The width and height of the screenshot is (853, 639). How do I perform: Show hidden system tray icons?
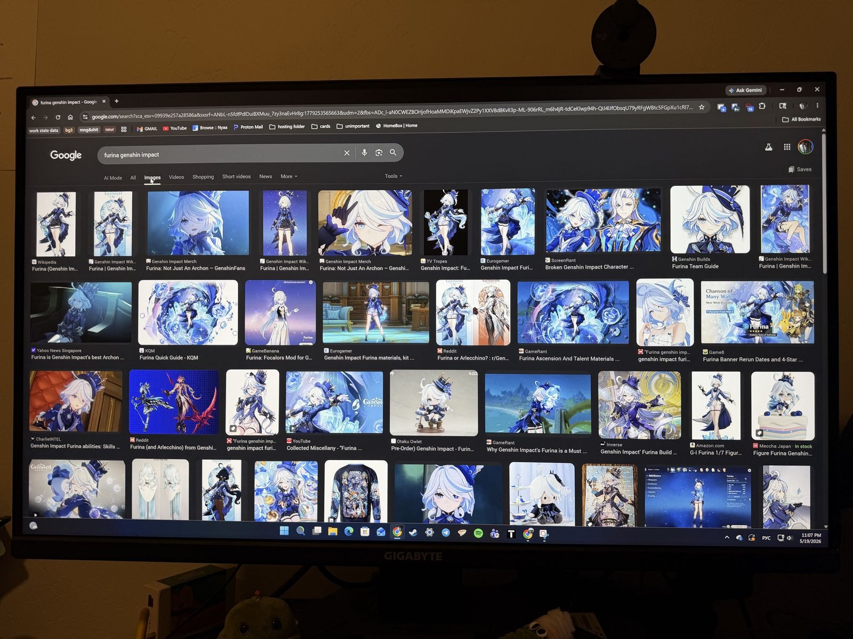pos(727,537)
